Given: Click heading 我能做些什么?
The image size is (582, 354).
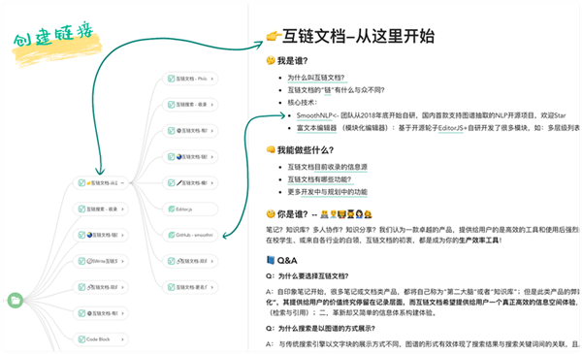Looking at the screenshot, I should point(306,150).
